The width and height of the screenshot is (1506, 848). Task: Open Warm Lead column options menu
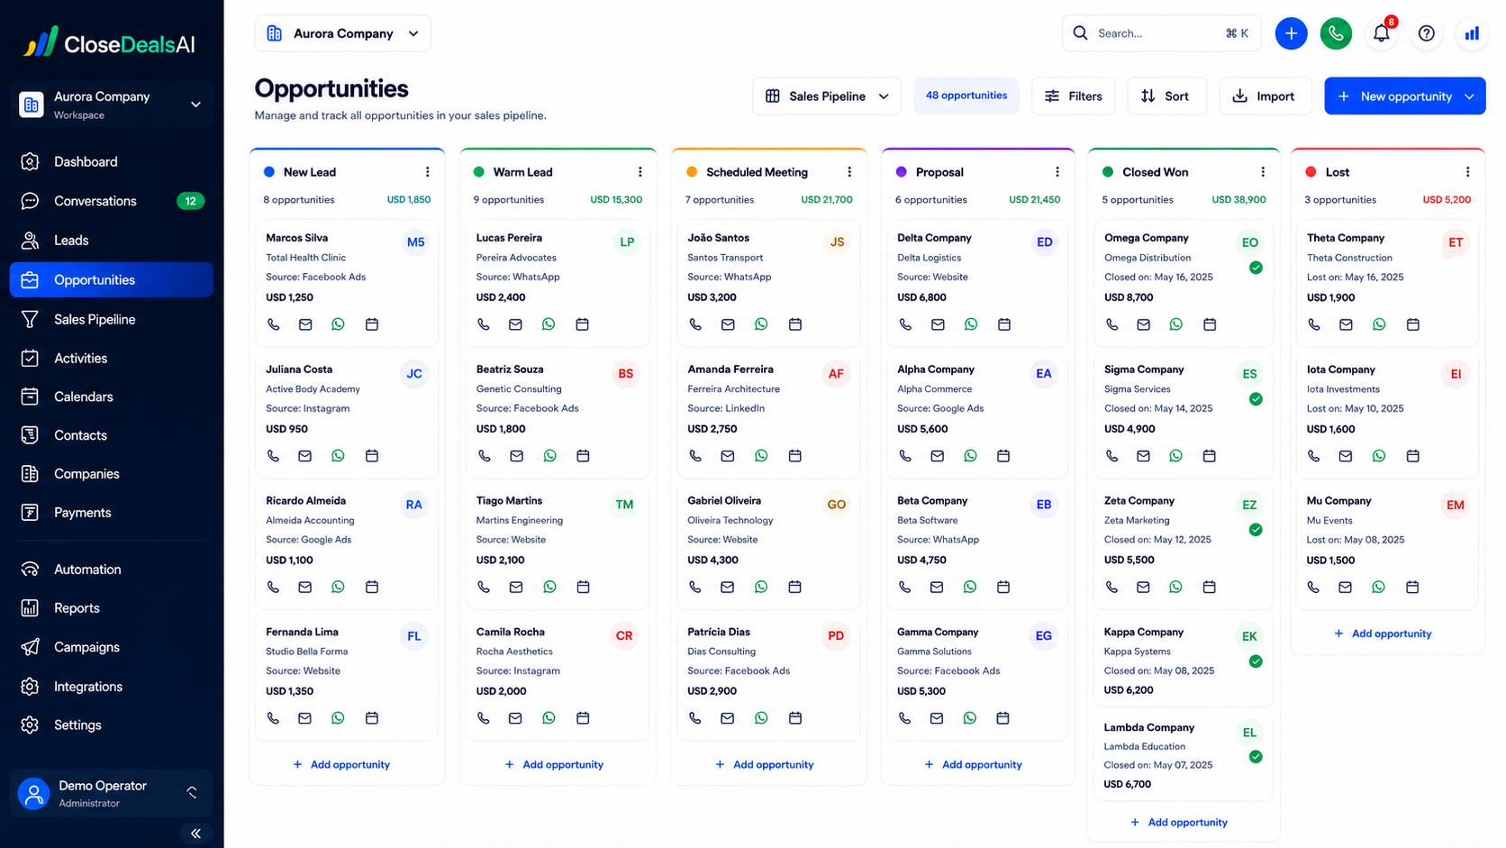coord(640,172)
